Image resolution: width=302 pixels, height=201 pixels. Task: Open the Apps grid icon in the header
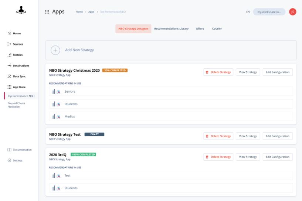(47, 11)
